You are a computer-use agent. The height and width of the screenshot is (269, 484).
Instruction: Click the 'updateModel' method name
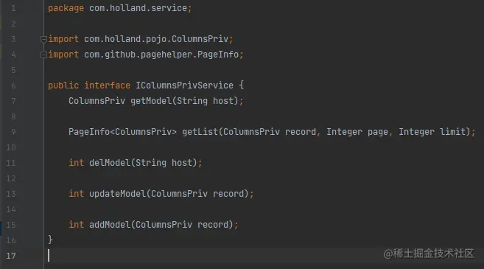click(x=117, y=194)
